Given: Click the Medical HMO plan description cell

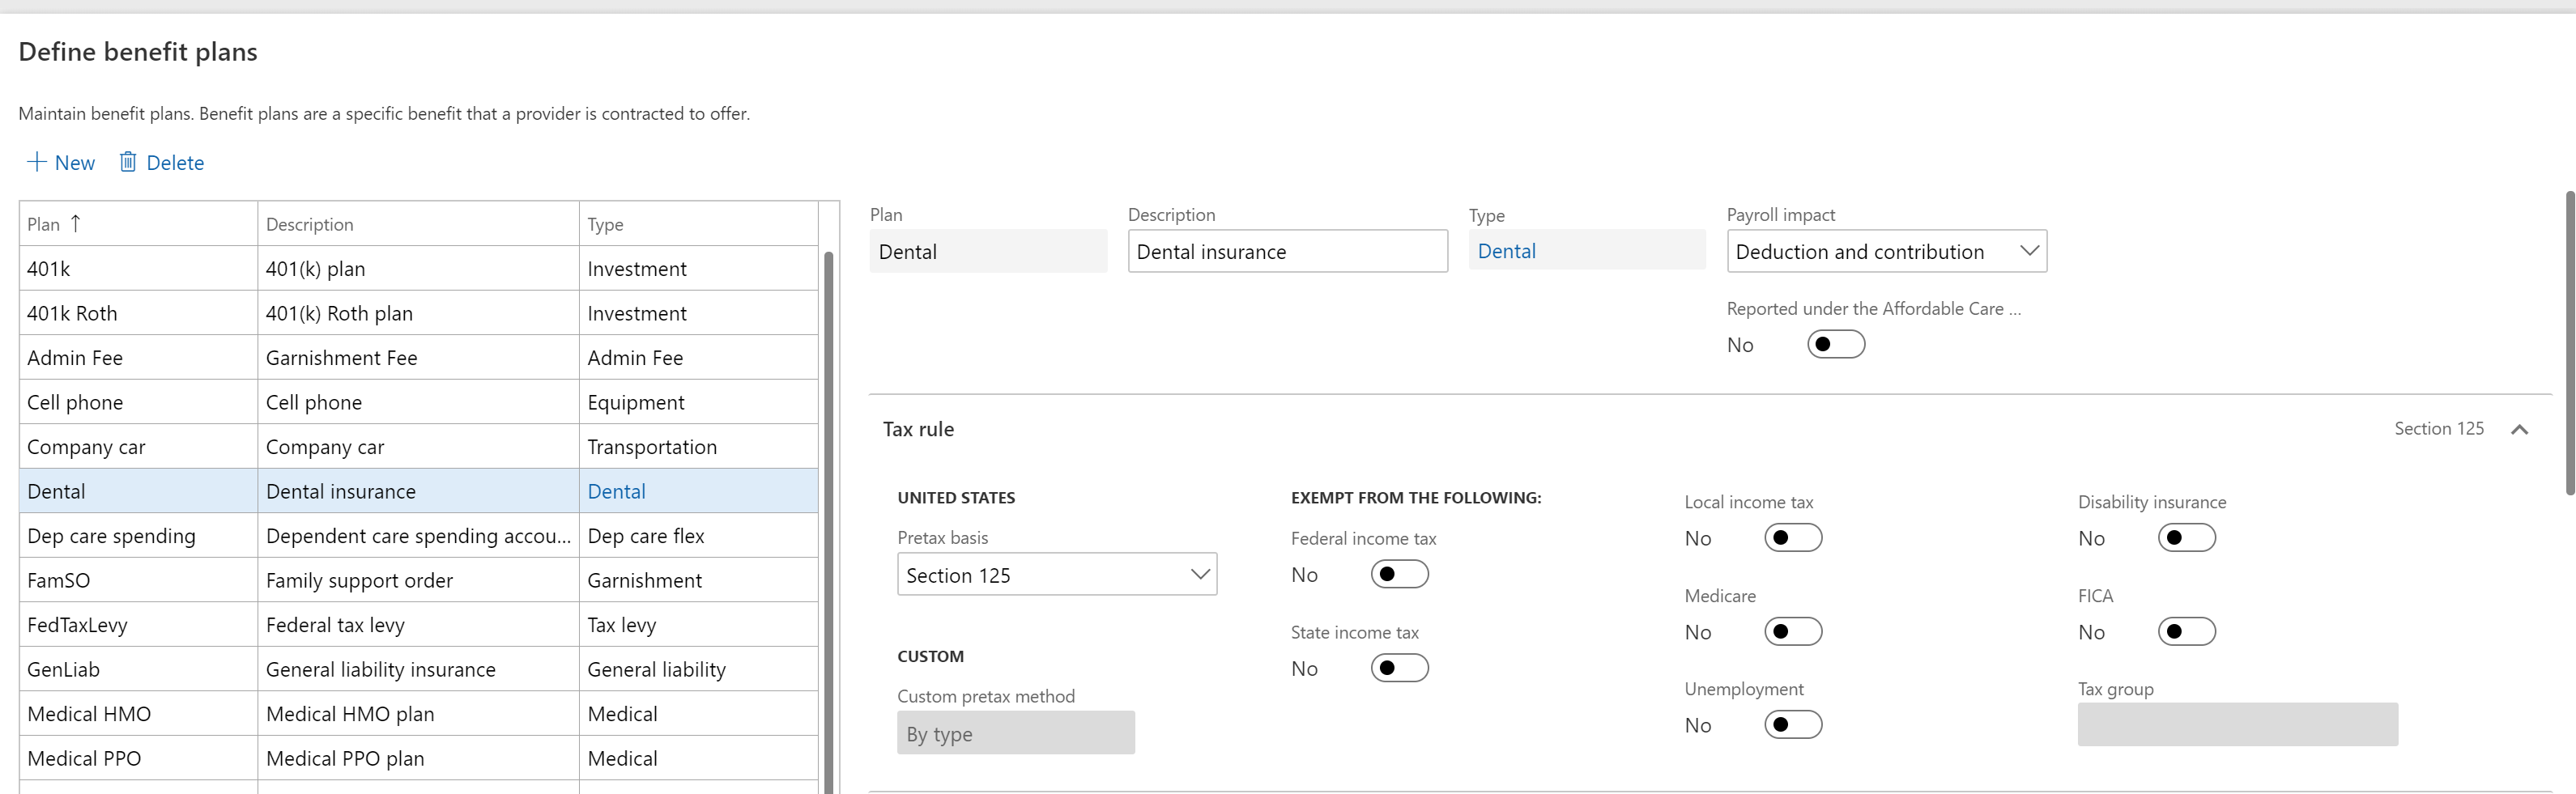Looking at the screenshot, I should [x=418, y=713].
